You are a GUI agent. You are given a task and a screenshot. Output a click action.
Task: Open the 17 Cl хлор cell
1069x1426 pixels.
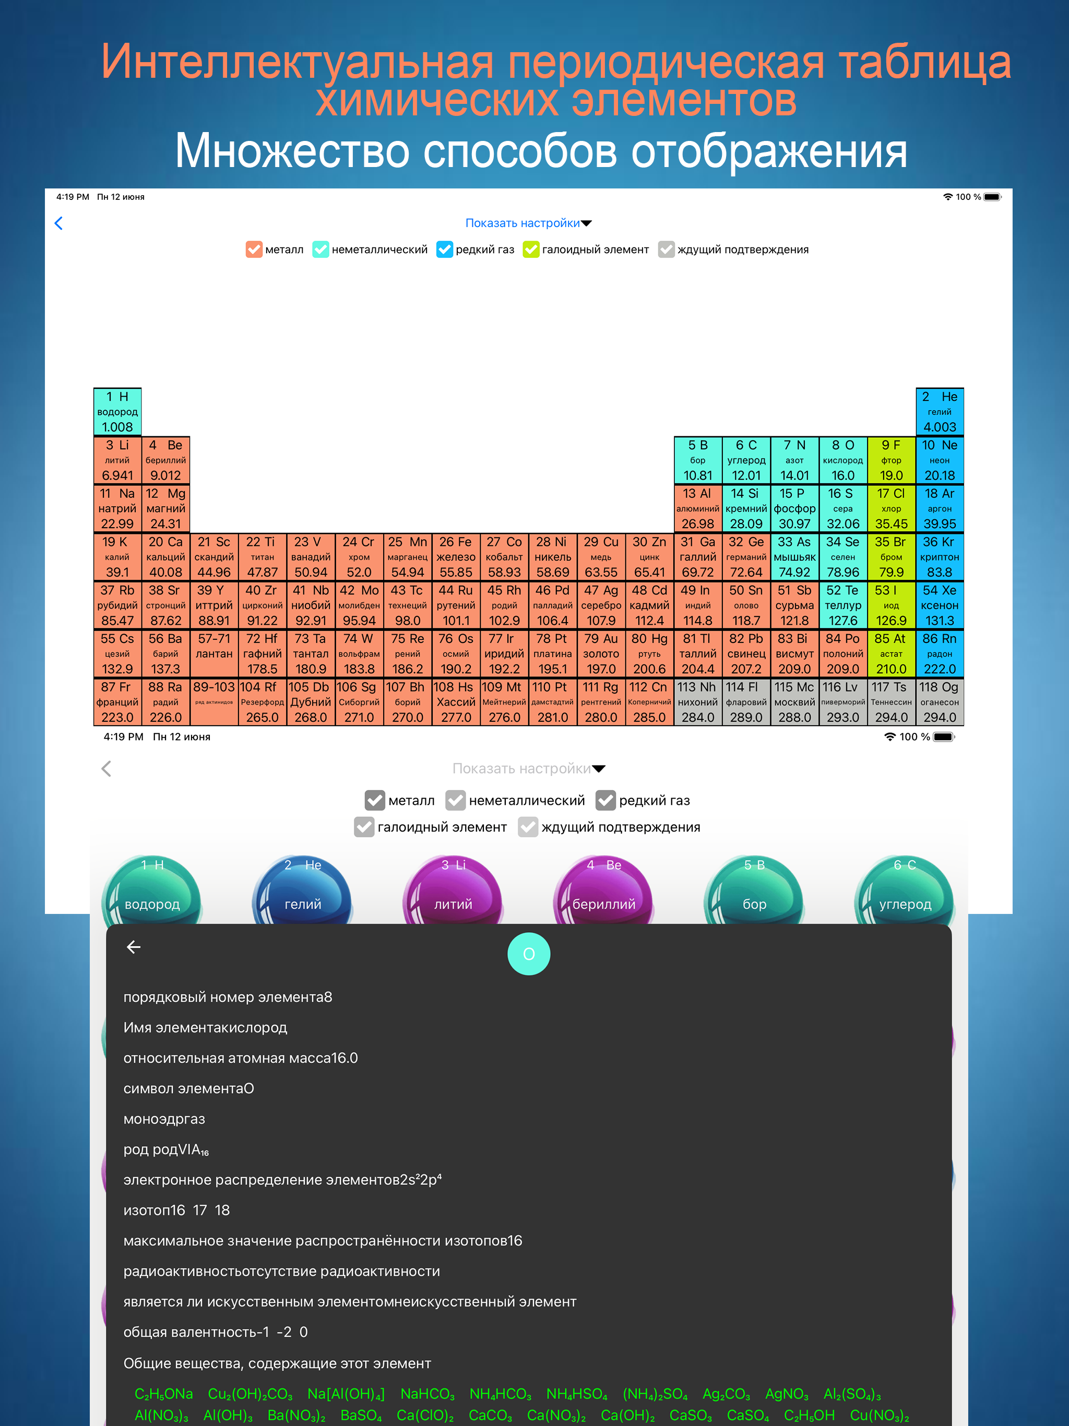click(891, 508)
